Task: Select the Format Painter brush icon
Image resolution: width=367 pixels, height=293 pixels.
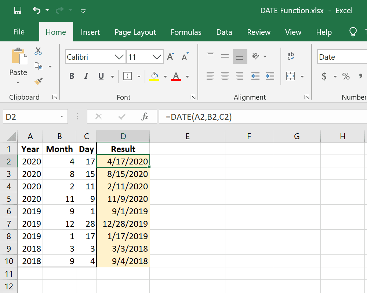Action: coord(39,81)
